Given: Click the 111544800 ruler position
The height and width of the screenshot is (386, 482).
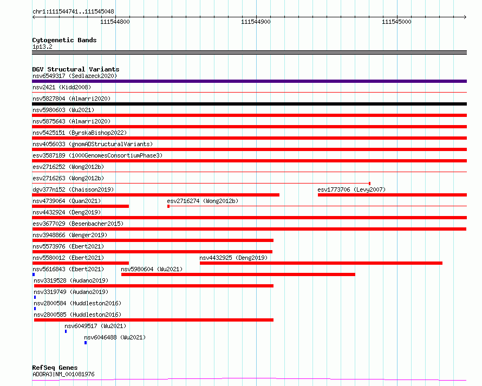Looking at the screenshot, I should point(115,22).
